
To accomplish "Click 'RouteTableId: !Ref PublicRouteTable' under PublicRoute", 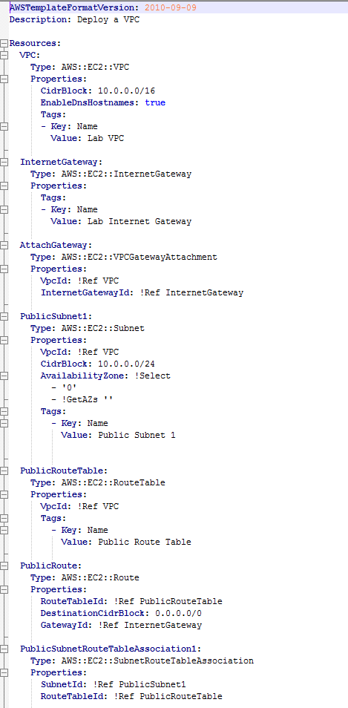I will (131, 601).
